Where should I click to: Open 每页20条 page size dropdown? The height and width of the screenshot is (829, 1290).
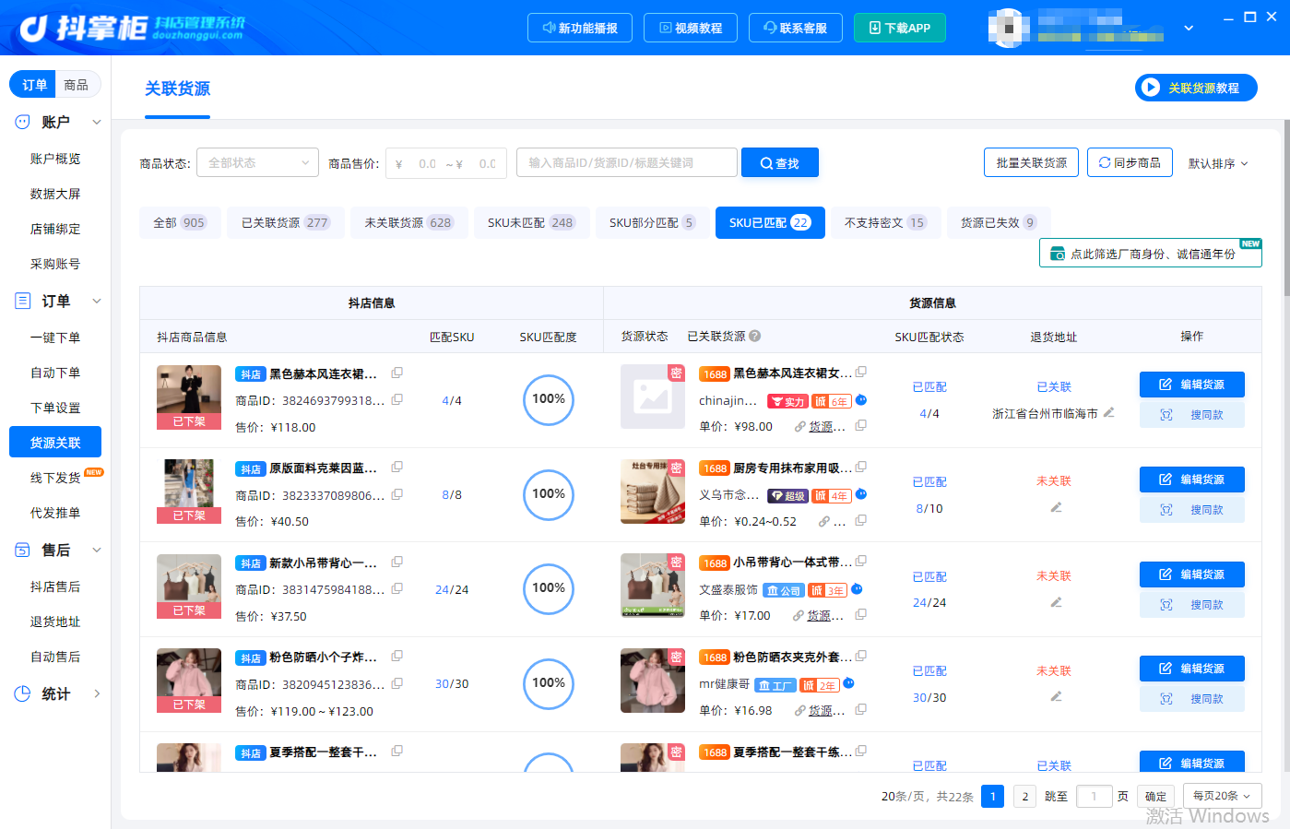tap(1222, 796)
